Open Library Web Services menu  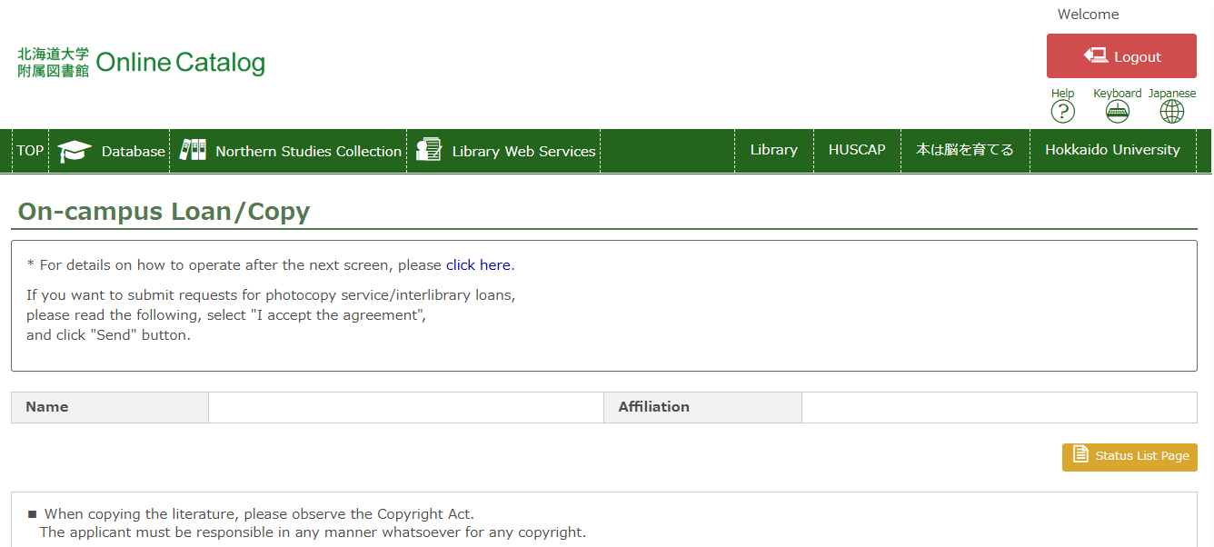[x=523, y=152]
